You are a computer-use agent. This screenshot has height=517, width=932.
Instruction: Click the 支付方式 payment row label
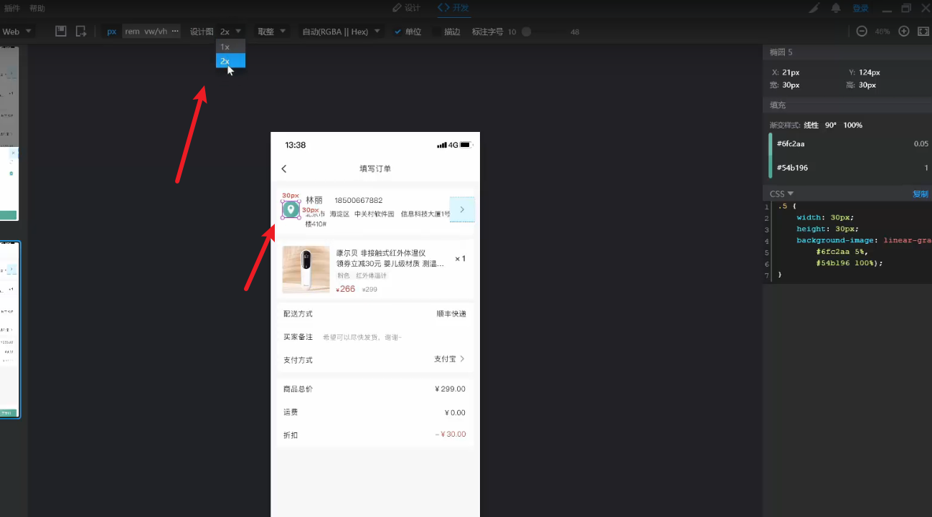tap(298, 360)
